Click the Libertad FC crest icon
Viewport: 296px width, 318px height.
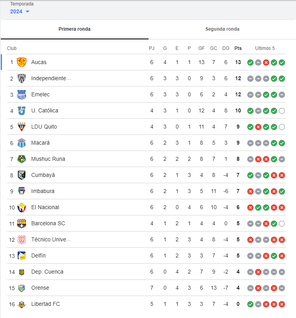coord(22,304)
